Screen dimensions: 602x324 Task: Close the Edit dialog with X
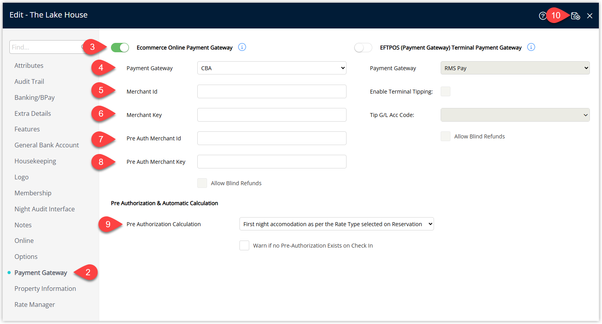(x=589, y=16)
